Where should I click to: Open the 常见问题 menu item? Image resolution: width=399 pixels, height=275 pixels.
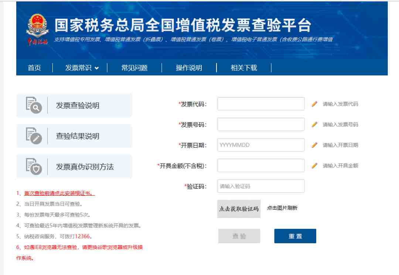tap(134, 68)
